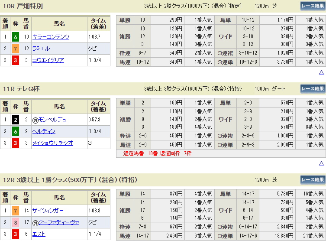This screenshot has height=241, width=326.
Task: Click 12R 3連単 payout 18,880円
Action: pyautogui.click(x=284, y=236)
